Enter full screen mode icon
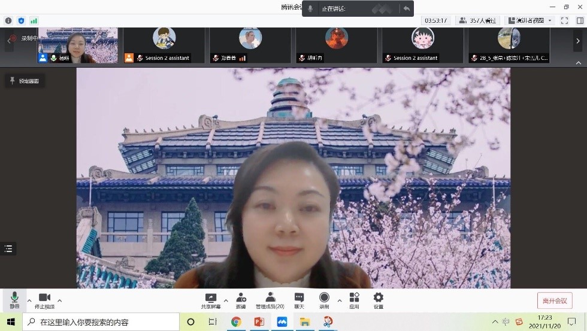587x331 pixels. 564,20
